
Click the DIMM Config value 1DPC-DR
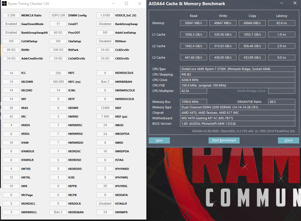[x=58, y=15]
